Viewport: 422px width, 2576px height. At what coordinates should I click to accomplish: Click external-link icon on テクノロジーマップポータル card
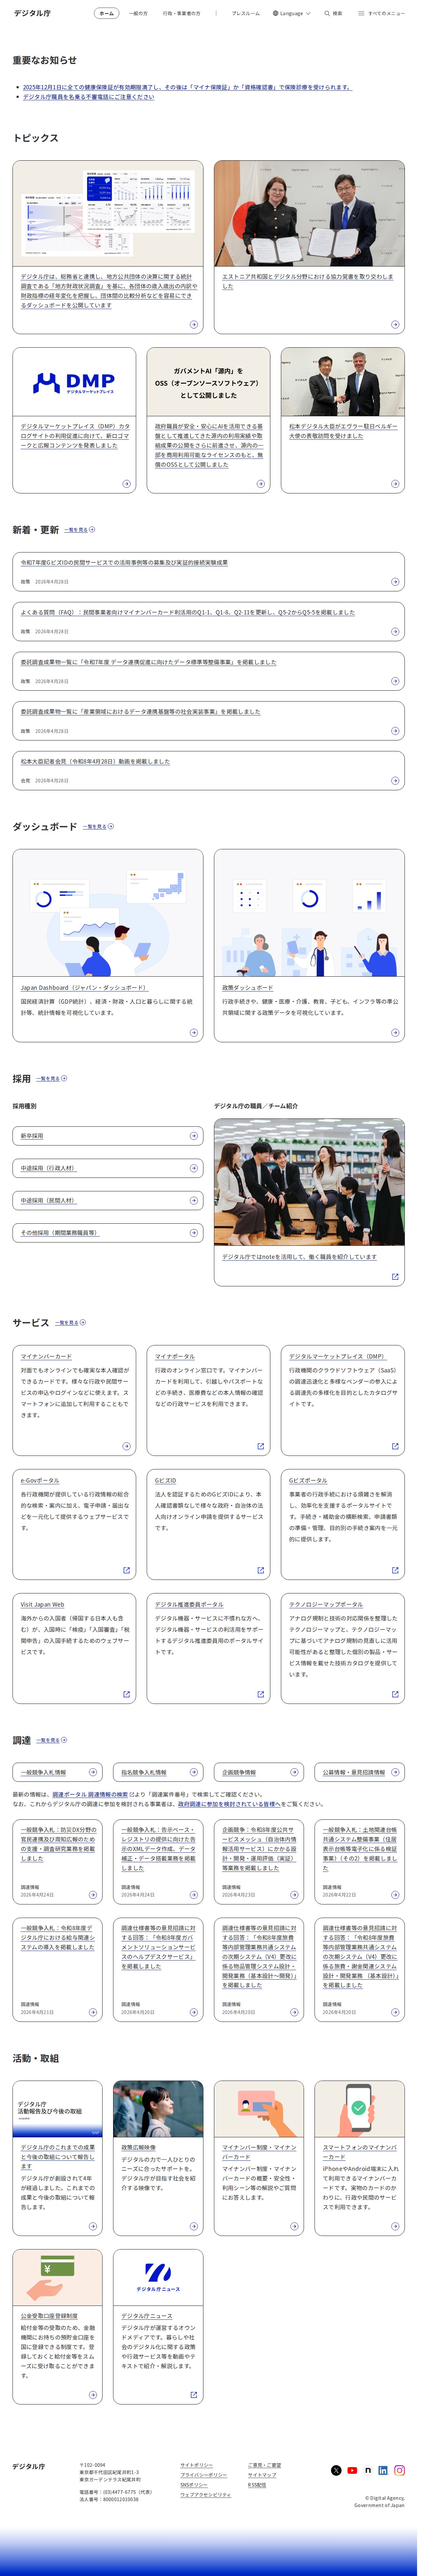[395, 1694]
